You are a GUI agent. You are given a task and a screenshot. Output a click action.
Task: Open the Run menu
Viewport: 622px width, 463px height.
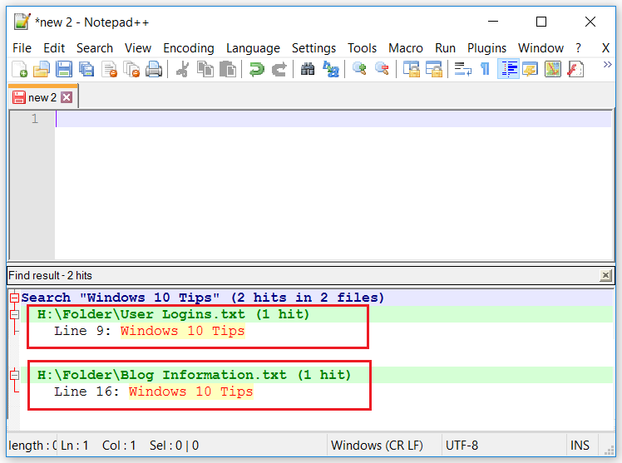(445, 48)
